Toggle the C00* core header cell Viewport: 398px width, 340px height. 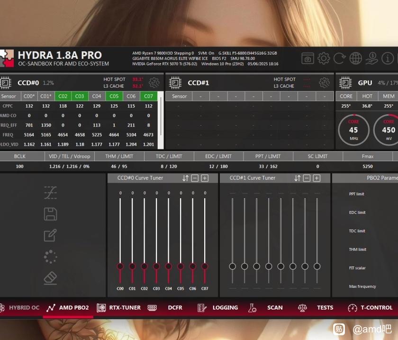29,96
